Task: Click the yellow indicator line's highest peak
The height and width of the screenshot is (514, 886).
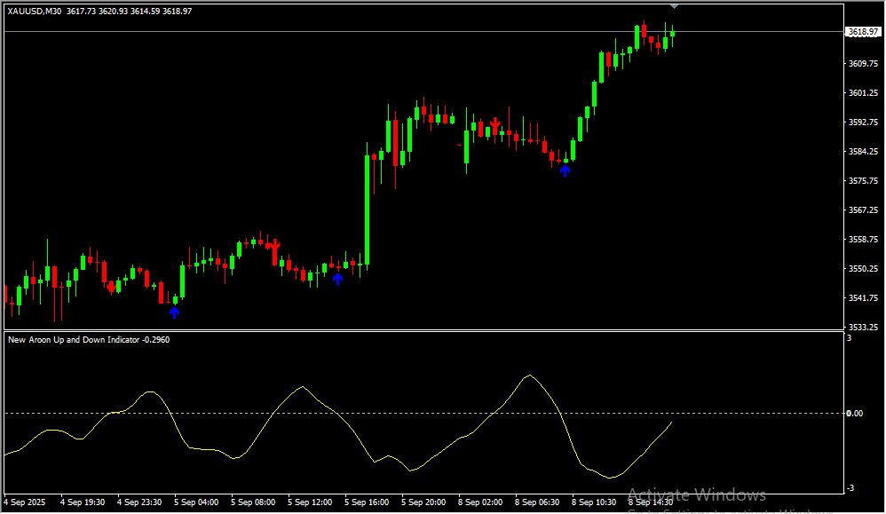Action: 530,376
